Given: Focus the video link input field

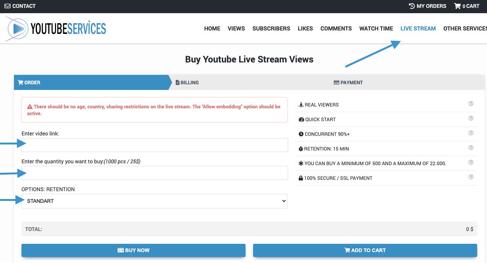Looking at the screenshot, I should click(155, 145).
